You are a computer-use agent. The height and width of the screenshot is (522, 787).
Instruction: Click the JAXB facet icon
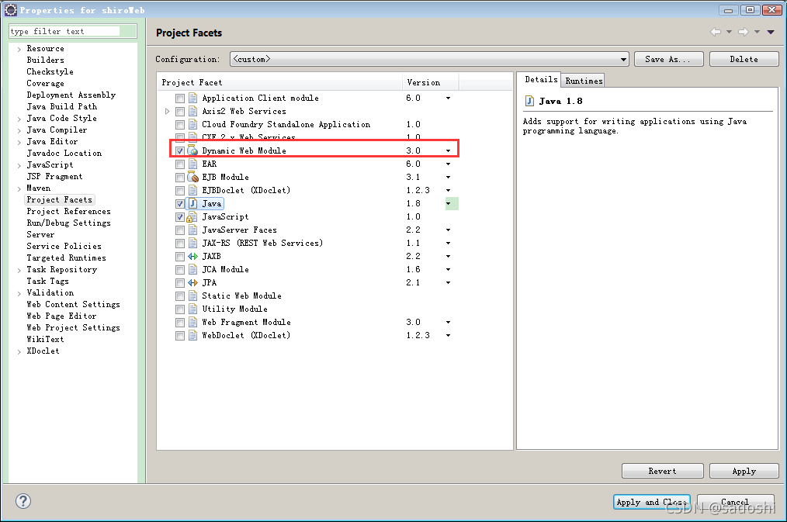[x=193, y=256]
